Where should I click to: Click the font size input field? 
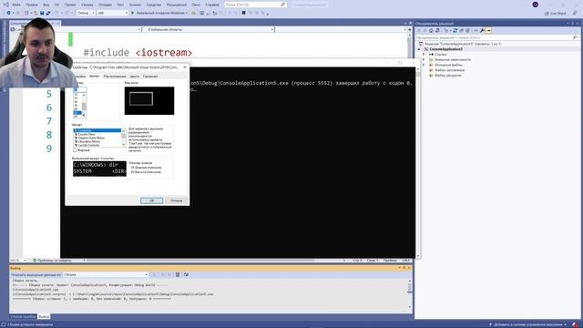(80, 89)
